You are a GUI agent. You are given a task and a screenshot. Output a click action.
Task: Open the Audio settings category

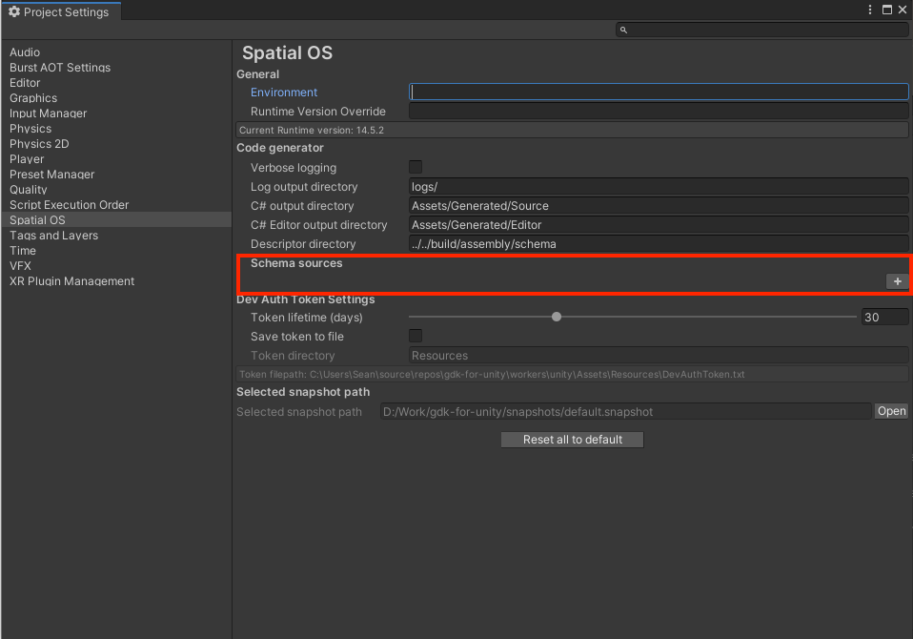(25, 52)
